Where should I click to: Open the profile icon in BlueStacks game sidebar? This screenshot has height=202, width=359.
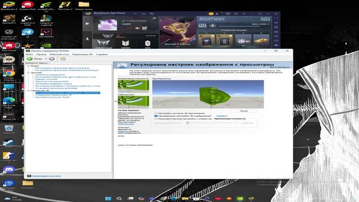[x=88, y=39]
